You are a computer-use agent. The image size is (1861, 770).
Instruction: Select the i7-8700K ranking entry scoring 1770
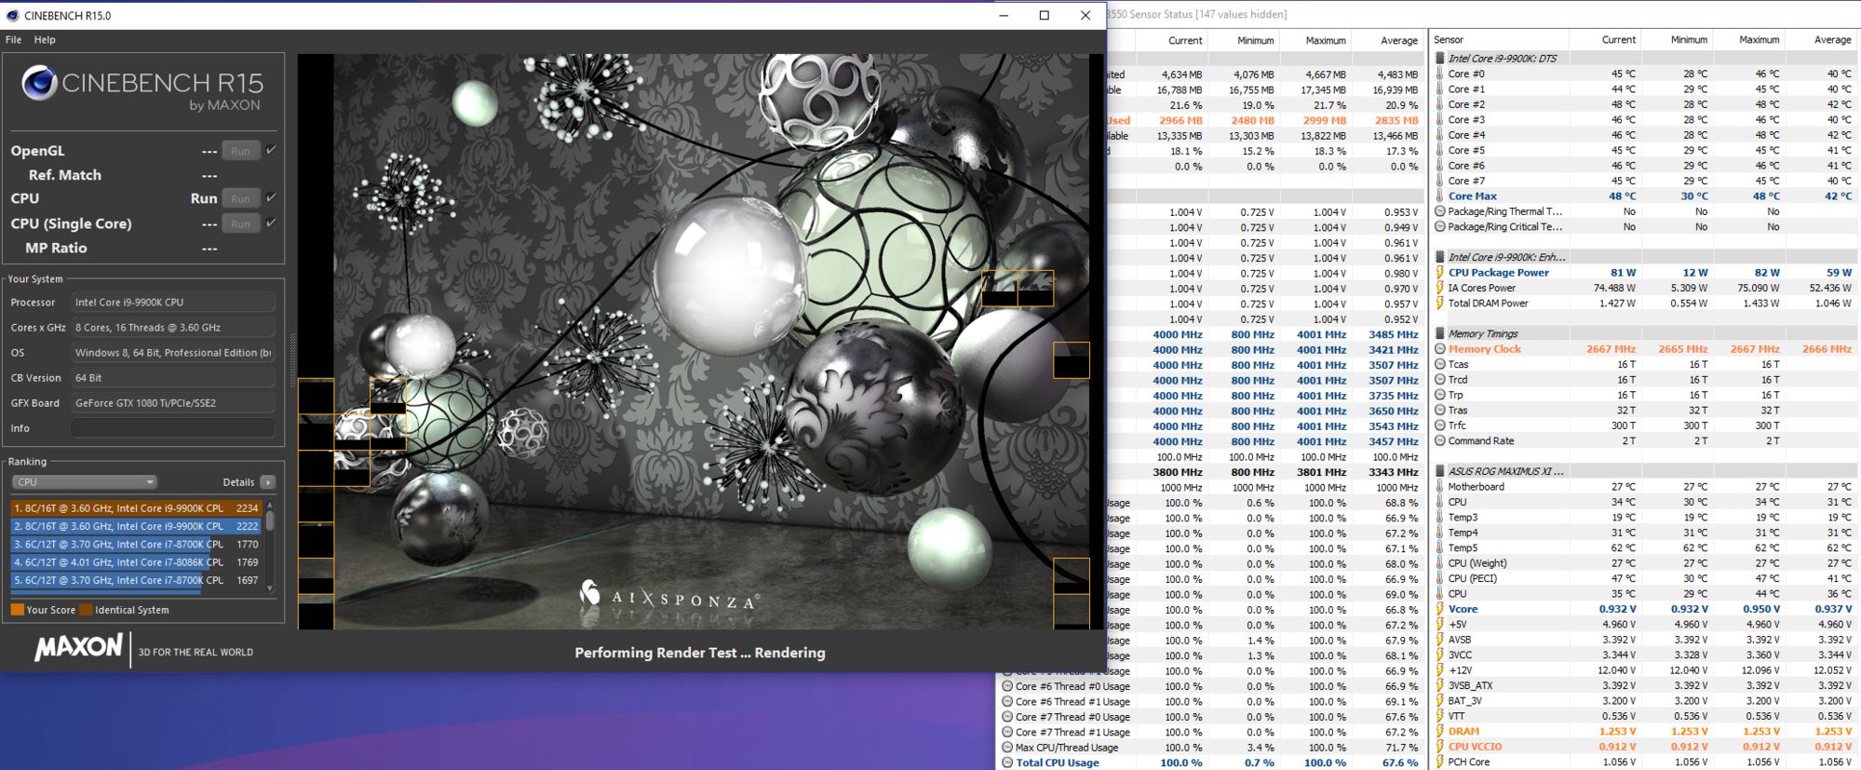pos(136,544)
